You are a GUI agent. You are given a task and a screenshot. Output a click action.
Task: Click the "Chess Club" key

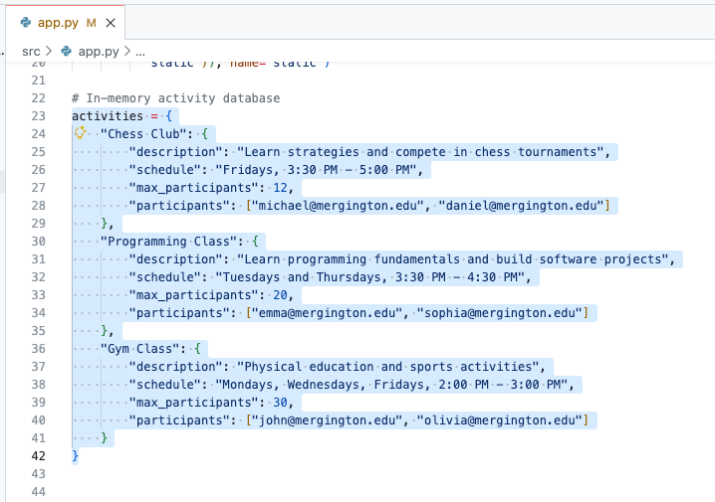point(143,134)
